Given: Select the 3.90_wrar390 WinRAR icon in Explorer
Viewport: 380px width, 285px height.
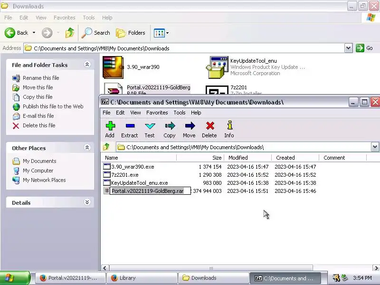Looking at the screenshot, I should click(x=113, y=67).
